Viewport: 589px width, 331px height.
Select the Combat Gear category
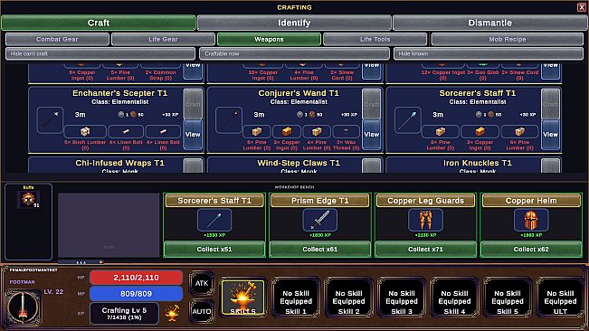coord(57,39)
